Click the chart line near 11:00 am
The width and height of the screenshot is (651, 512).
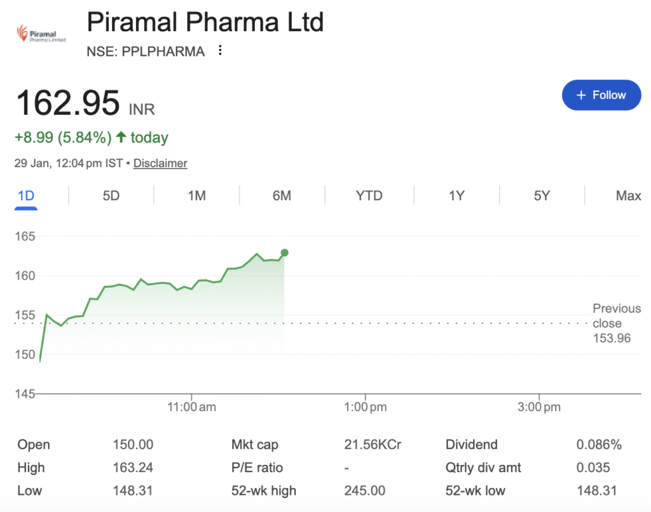click(x=191, y=289)
